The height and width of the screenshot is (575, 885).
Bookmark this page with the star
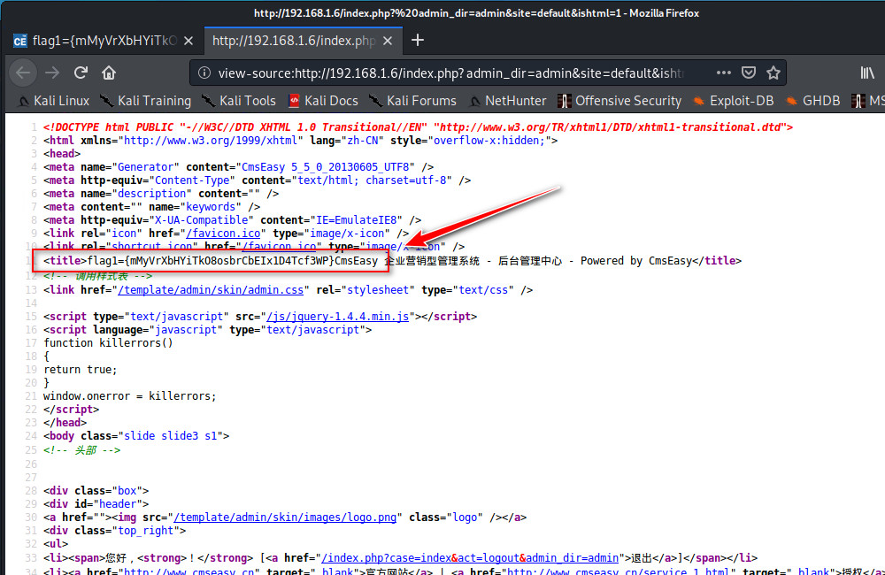[x=773, y=73]
